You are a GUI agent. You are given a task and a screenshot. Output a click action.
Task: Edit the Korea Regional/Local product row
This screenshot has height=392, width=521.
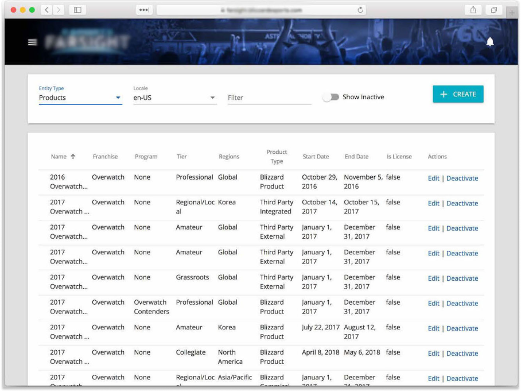pyautogui.click(x=434, y=203)
